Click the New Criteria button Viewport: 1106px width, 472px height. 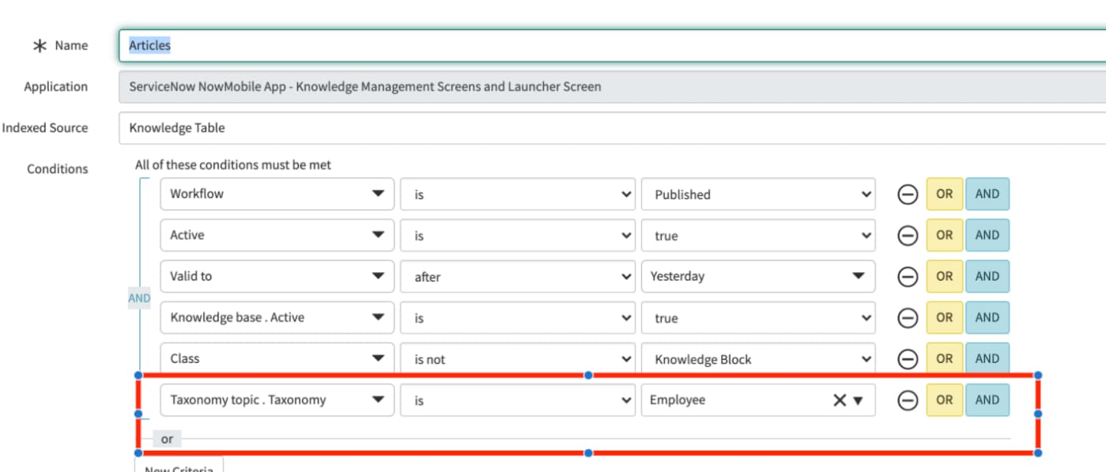click(x=180, y=468)
